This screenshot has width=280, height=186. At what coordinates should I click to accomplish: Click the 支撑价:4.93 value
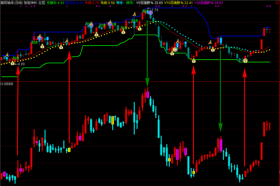pyautogui.click(x=55, y=3)
